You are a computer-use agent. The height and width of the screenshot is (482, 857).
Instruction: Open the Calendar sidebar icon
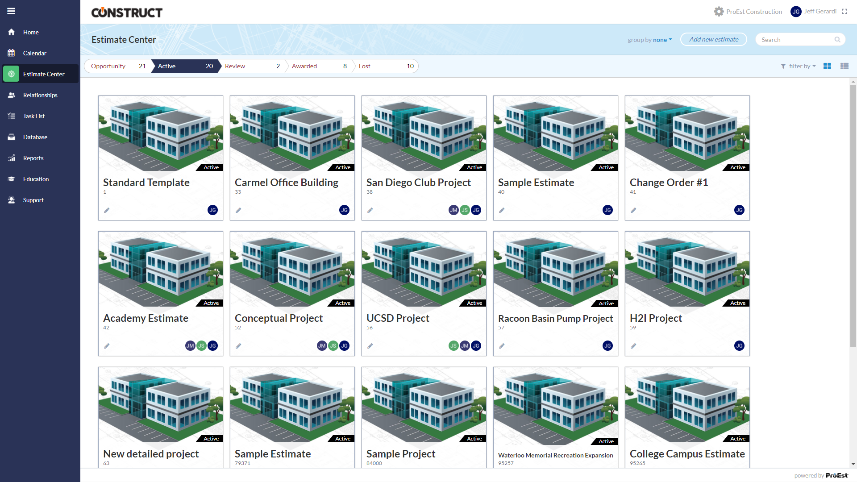point(12,53)
